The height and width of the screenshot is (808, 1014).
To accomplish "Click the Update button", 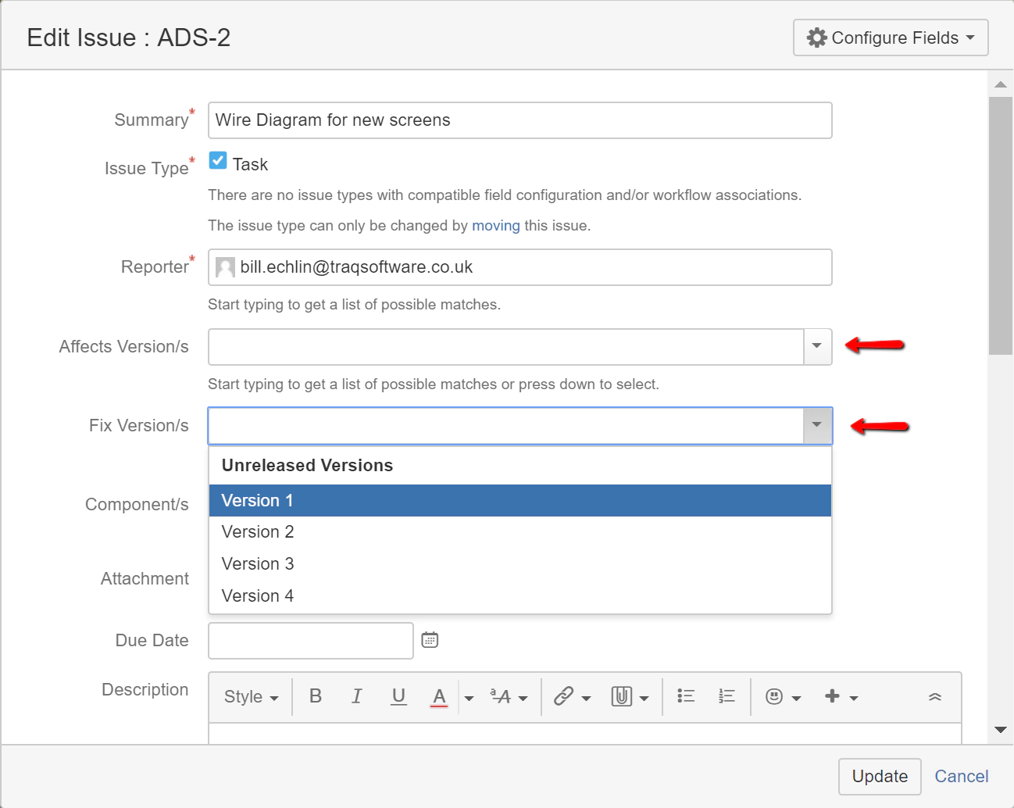I will (880, 776).
